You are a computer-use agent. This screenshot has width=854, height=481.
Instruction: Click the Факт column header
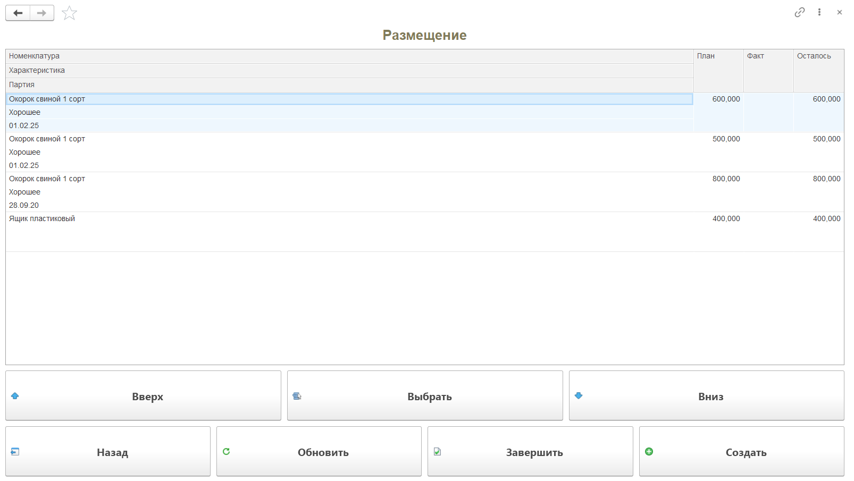(755, 56)
